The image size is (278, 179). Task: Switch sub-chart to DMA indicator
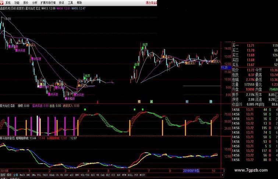(34, 175)
